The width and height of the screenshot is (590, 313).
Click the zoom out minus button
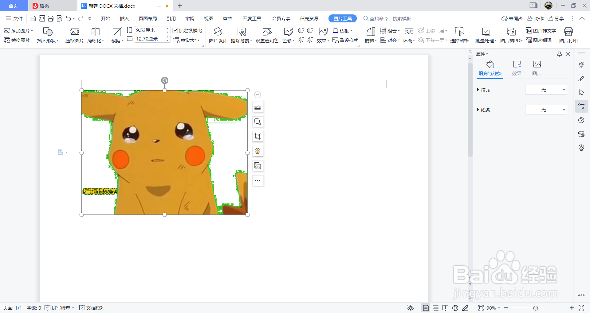[x=506, y=308]
